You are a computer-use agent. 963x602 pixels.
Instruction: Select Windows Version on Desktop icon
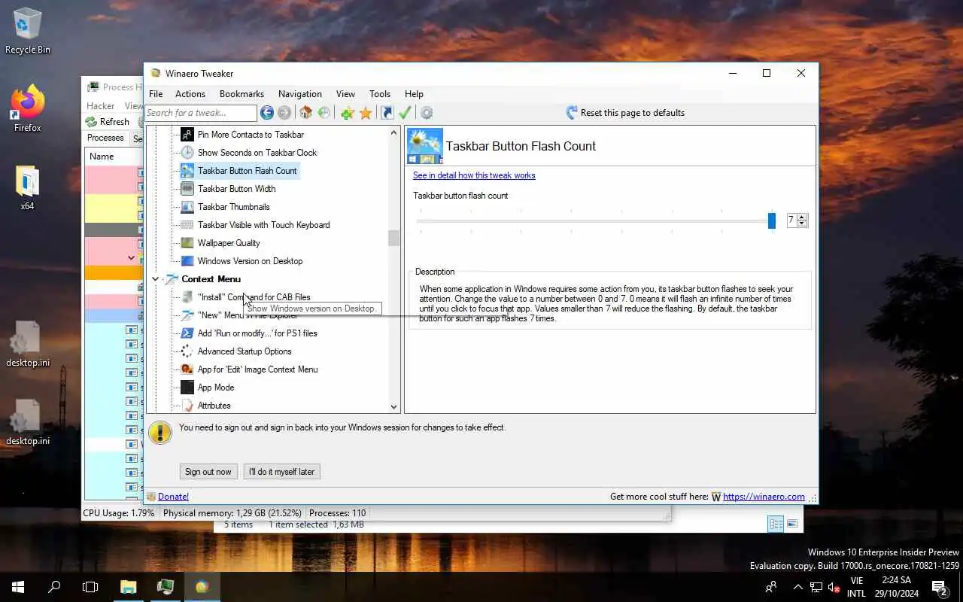(x=187, y=261)
